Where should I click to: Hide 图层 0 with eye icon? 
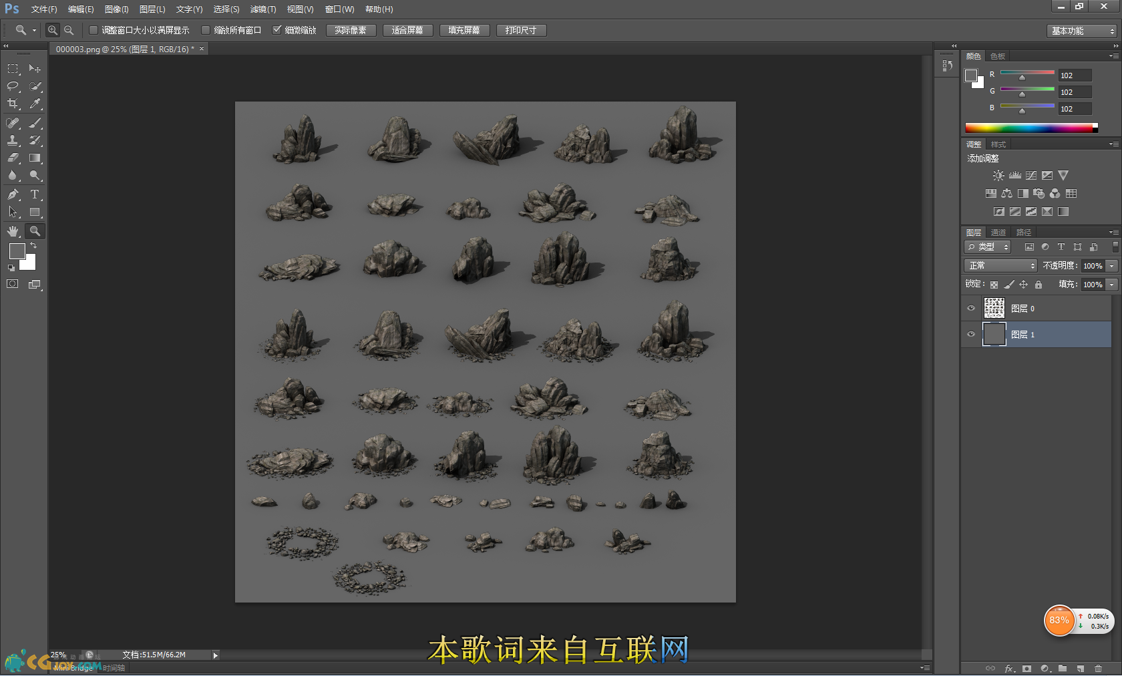[971, 309]
